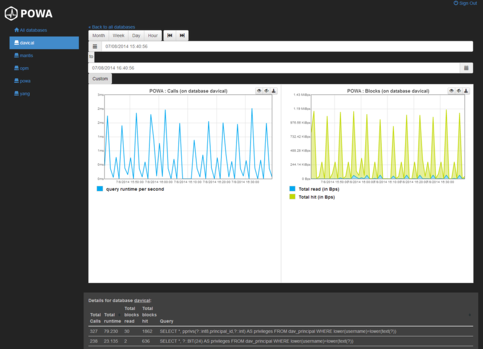This screenshot has width=483, height=349.
Task: Apply the Custom time range
Action: click(100, 79)
